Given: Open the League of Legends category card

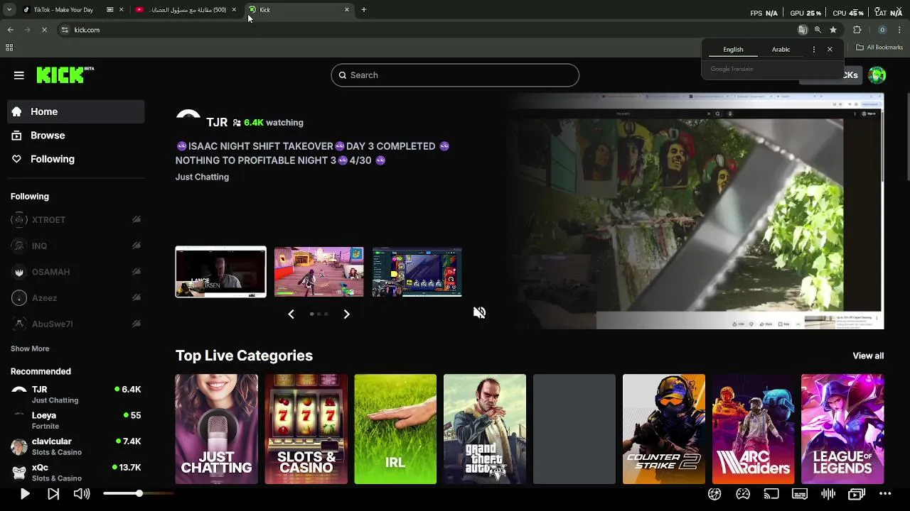Looking at the screenshot, I should (842, 429).
